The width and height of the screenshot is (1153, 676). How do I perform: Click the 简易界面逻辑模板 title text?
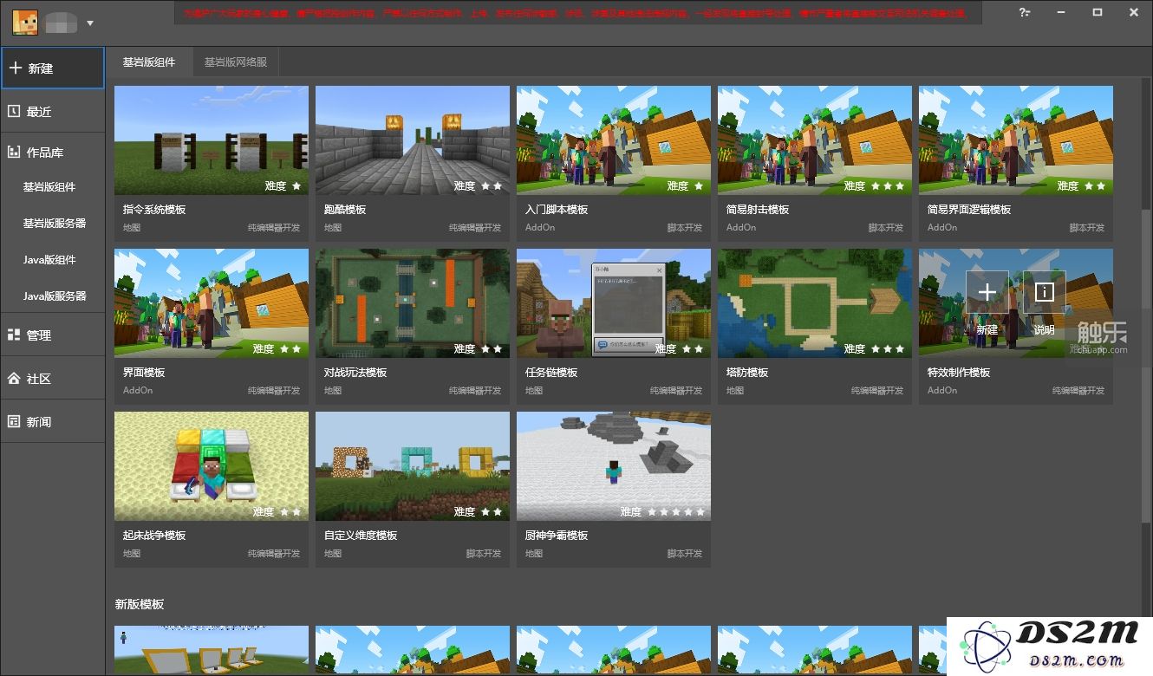(x=969, y=210)
